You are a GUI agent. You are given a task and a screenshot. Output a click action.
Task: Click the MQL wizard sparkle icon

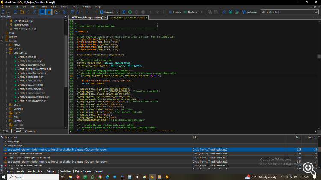point(65,12)
